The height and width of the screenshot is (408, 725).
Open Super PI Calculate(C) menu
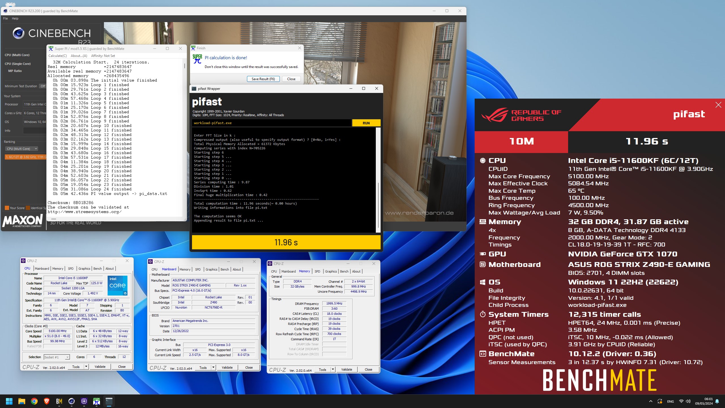click(57, 56)
